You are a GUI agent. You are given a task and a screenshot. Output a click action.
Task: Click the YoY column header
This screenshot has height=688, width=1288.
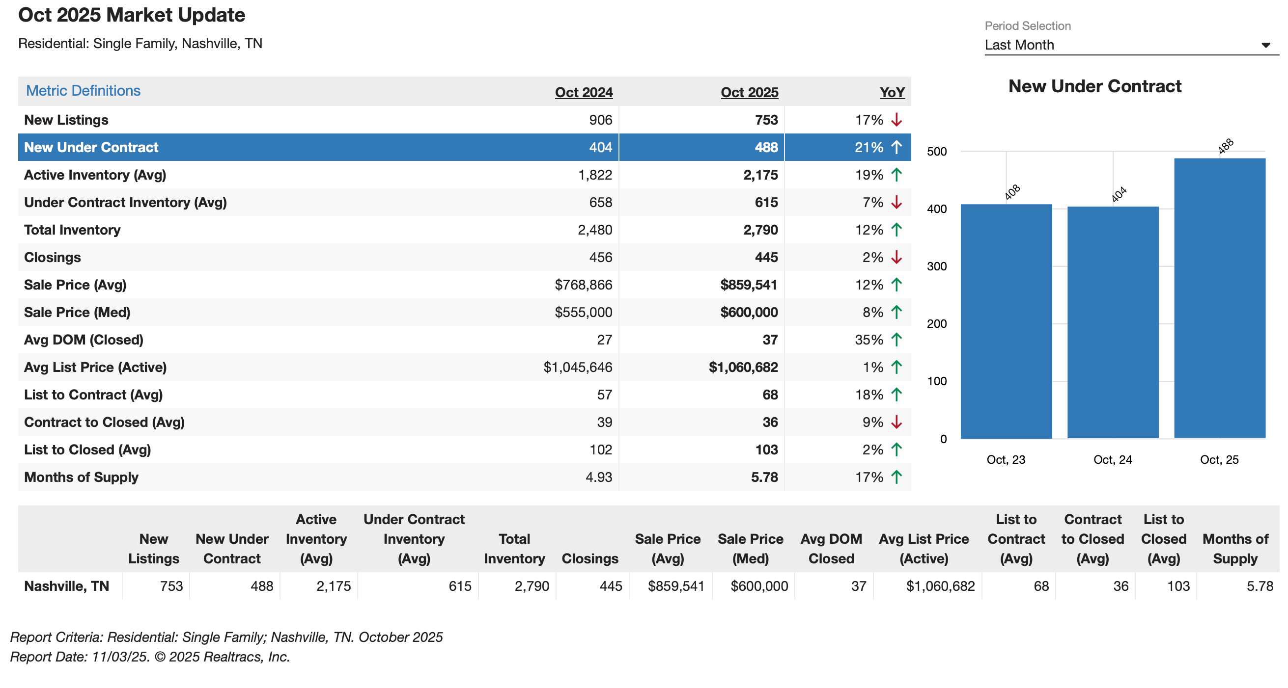892,92
